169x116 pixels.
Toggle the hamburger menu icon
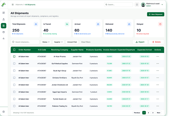click(13, 4)
